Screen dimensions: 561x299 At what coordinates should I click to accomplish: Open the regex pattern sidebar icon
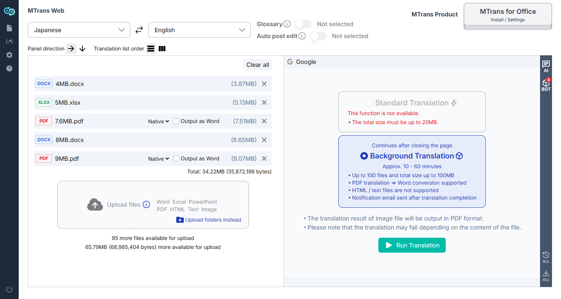tap(9, 41)
